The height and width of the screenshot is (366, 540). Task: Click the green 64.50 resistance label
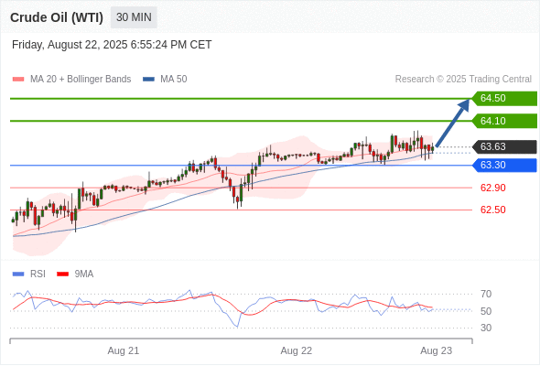pyautogui.click(x=504, y=99)
